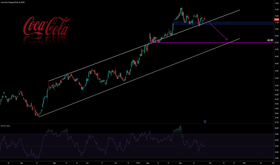Click the Coca-Cola Company 4h NYSE symbol title
Viewport: 280px width, 165px height.
pos(13,2)
